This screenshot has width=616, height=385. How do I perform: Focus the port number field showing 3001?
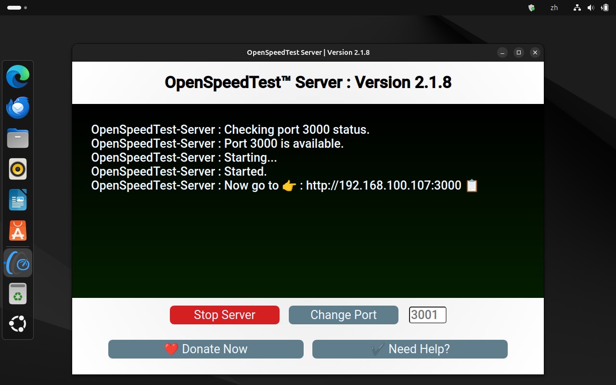[x=428, y=315]
